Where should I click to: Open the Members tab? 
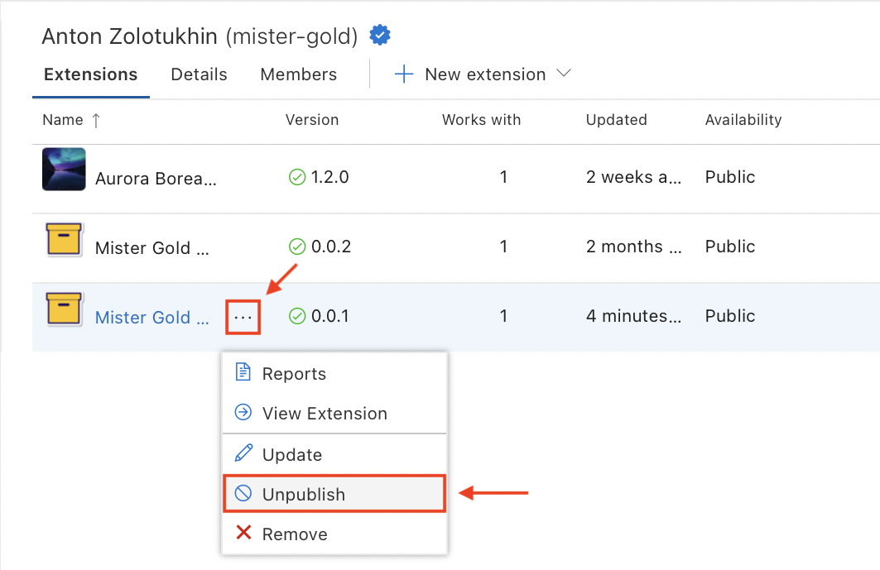click(299, 74)
